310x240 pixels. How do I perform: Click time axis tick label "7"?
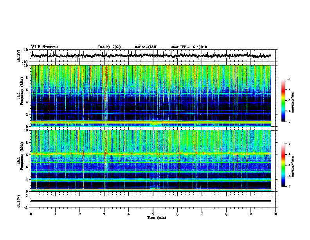[x=202, y=214]
